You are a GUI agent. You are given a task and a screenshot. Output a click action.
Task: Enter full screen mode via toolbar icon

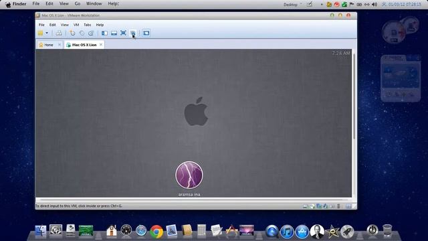pyautogui.click(x=123, y=33)
